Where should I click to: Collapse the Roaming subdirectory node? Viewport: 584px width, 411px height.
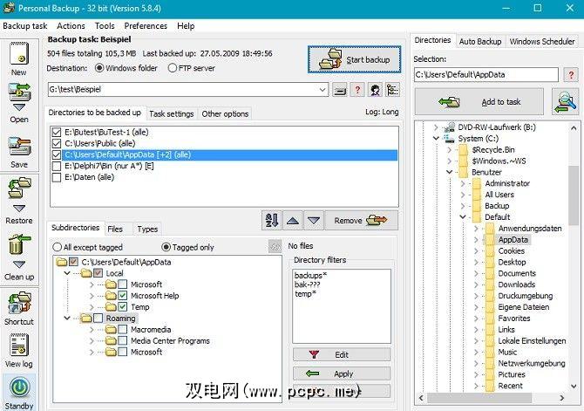pos(67,319)
